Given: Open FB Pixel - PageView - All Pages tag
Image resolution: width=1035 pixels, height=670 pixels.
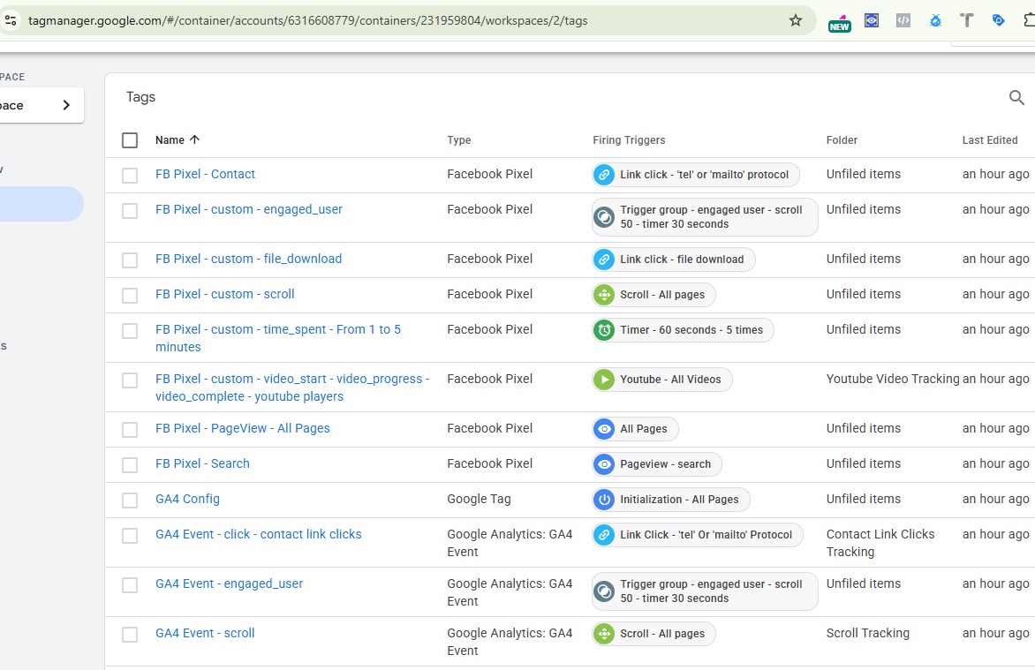Looking at the screenshot, I should click(243, 428).
